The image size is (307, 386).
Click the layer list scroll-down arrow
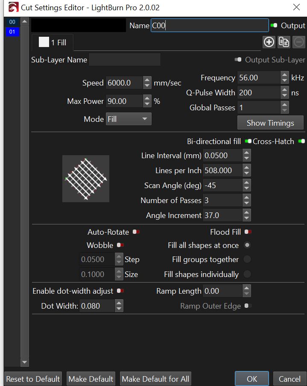[x=24, y=362]
